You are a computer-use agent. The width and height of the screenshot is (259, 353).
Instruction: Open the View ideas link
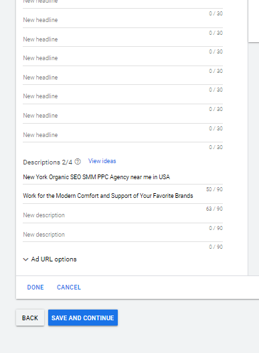tap(102, 161)
